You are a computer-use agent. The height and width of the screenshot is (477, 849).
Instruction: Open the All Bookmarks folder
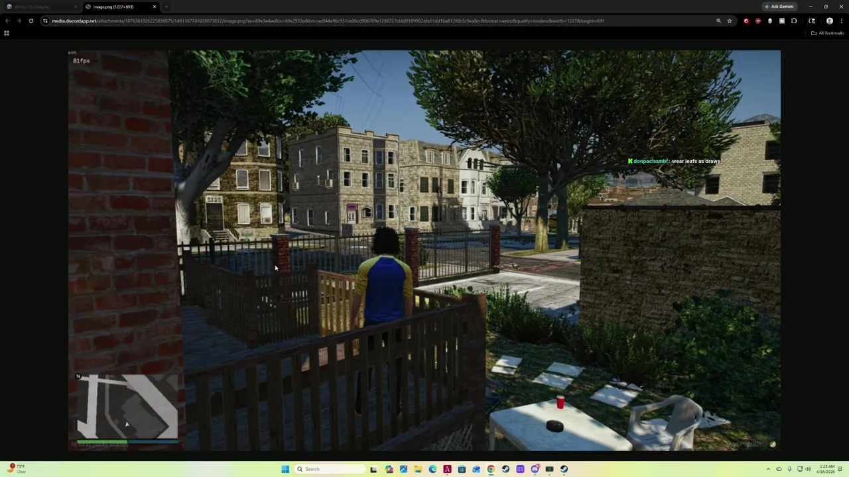tap(828, 33)
